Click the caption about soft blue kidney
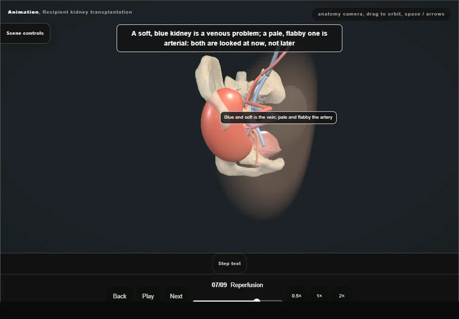This screenshot has height=319, width=459. [229, 38]
